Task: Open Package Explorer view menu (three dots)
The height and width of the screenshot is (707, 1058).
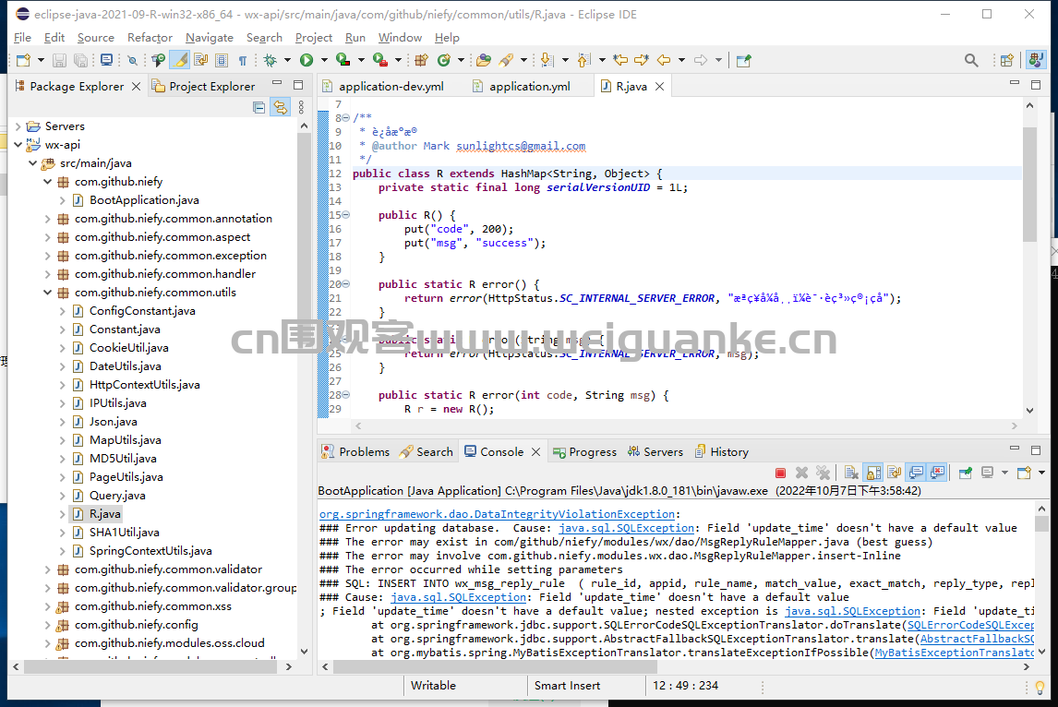Action: click(301, 107)
